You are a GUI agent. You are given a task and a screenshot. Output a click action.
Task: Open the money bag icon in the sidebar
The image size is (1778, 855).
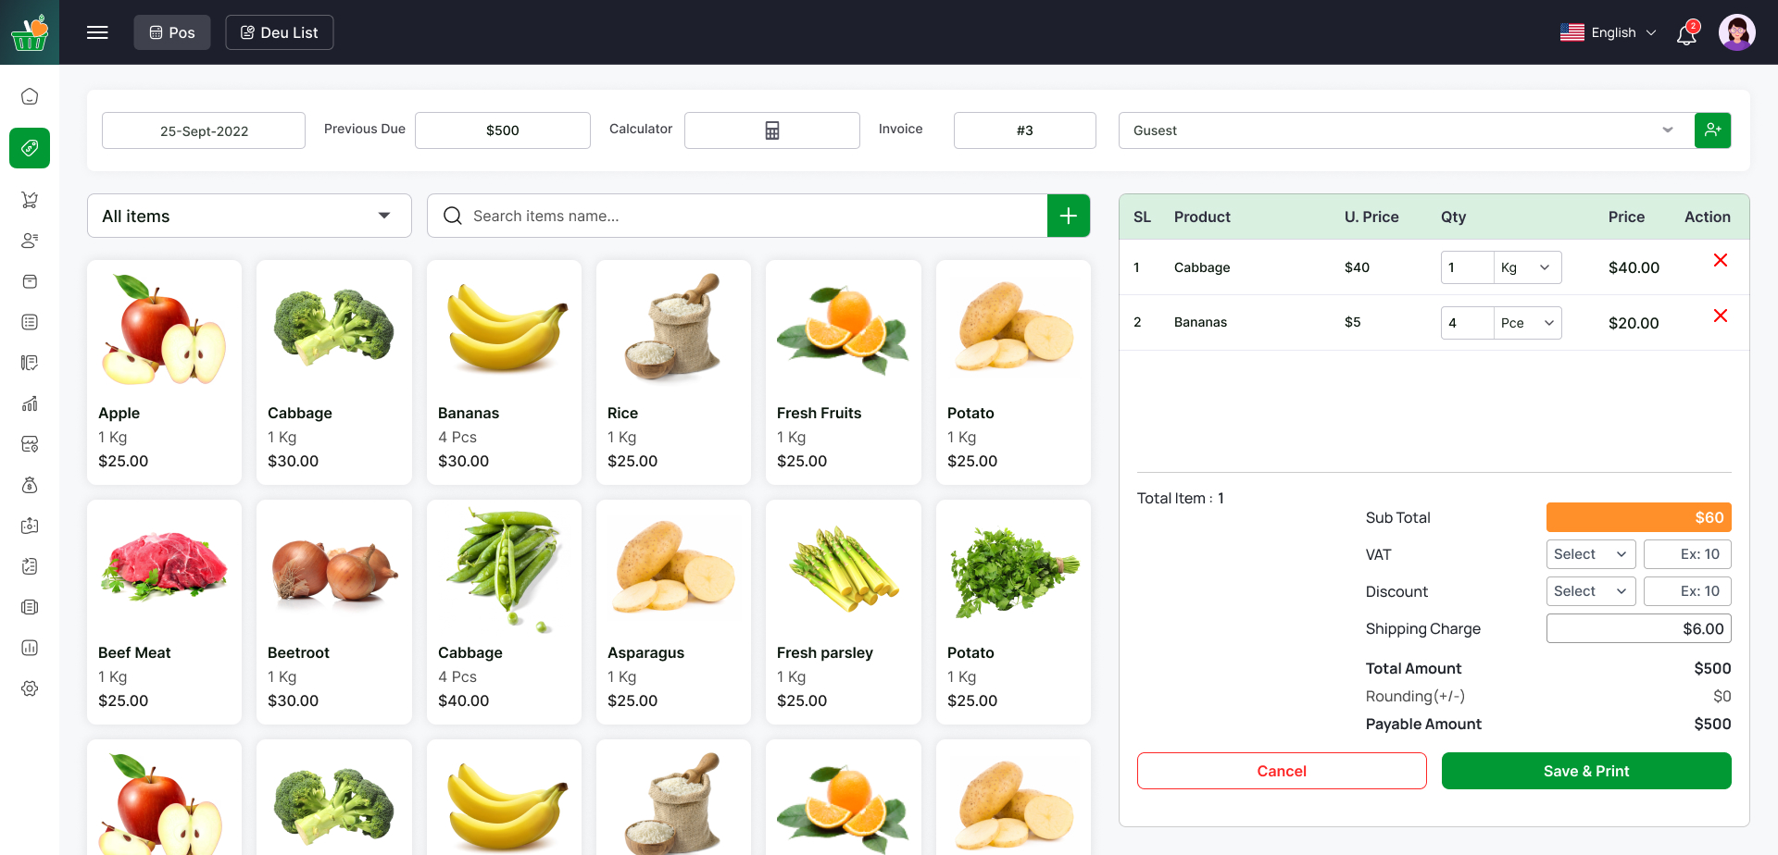[x=30, y=484]
